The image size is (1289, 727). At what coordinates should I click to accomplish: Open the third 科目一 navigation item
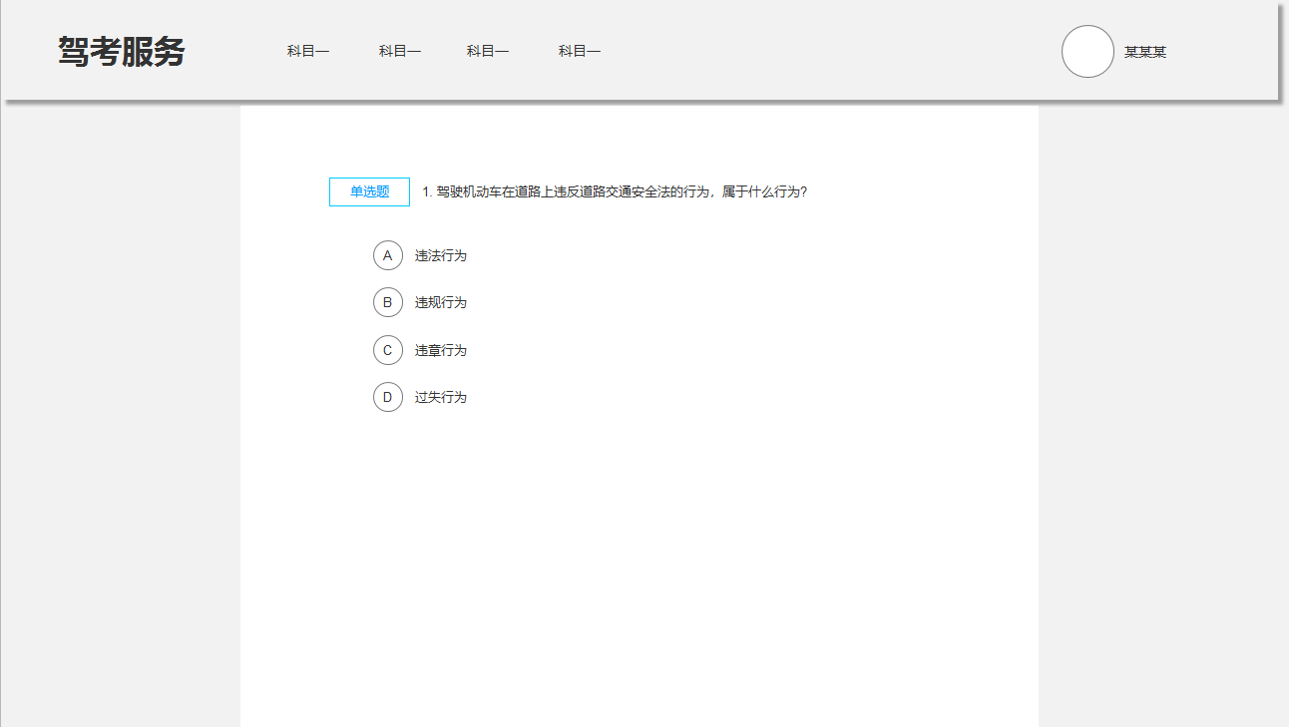488,52
